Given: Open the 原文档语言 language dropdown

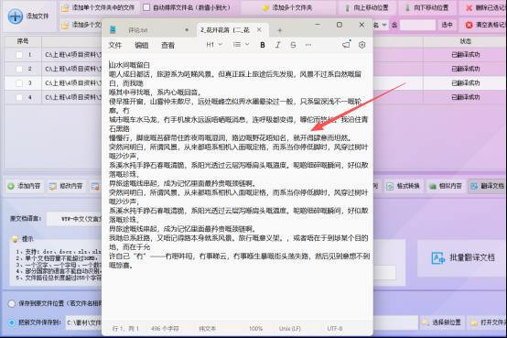Looking at the screenshot, I should (74, 219).
